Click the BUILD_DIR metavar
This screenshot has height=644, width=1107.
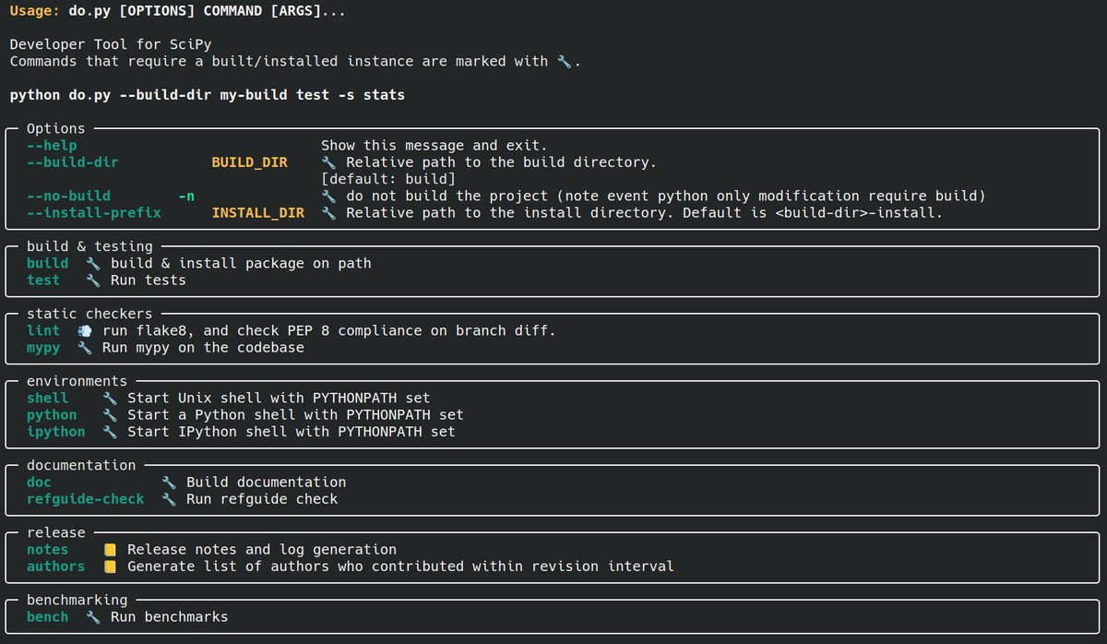(249, 162)
